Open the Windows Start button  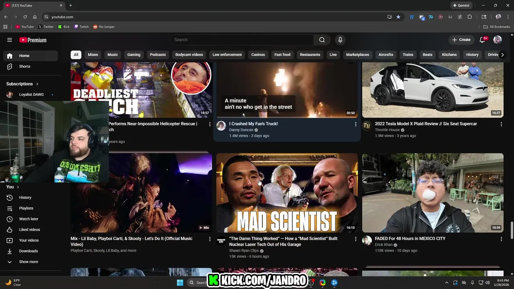(x=180, y=283)
